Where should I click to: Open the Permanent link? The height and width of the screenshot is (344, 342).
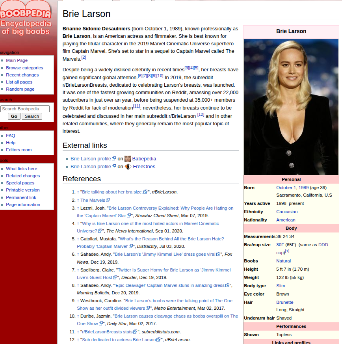coord(21,197)
